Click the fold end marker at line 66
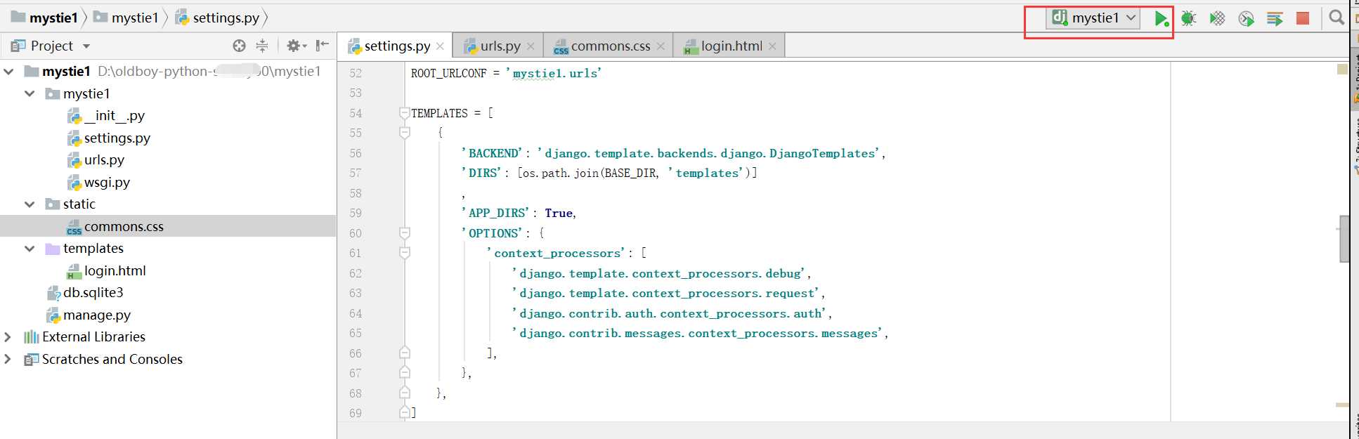The width and height of the screenshot is (1359, 439). (x=404, y=353)
